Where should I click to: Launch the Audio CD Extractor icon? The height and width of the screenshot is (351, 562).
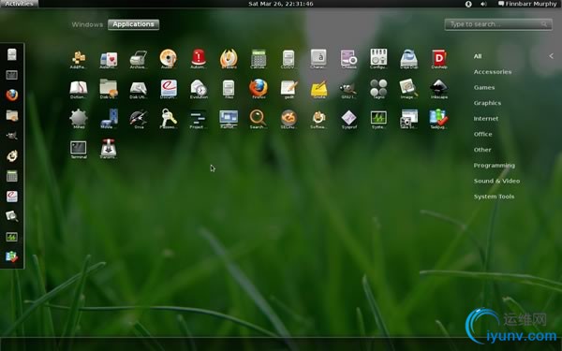point(168,58)
